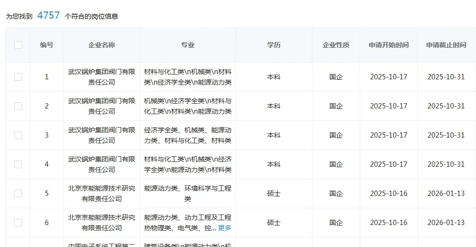Open the 更多 link in row 6 专业 cell
The height and width of the screenshot is (247, 476).
click(x=225, y=228)
